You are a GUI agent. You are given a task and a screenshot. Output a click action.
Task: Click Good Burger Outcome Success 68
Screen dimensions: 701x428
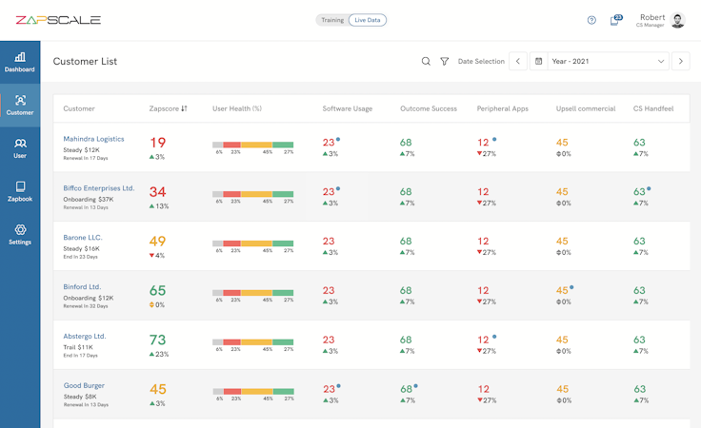[406, 389]
